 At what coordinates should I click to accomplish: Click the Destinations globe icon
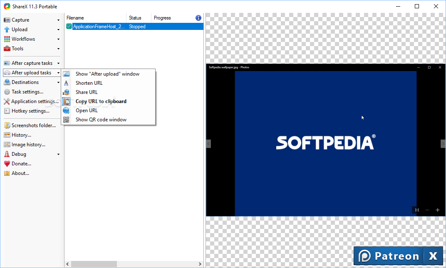pos(7,82)
